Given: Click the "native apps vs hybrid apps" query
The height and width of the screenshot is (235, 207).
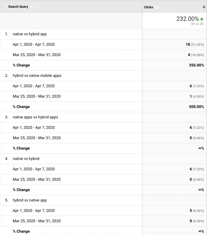Looking at the screenshot, I should click(x=35, y=117).
